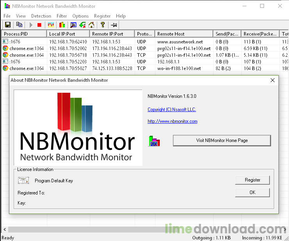Click the small chart icon beside Visit button
Screen dimensions: 289x241
pos(154,141)
